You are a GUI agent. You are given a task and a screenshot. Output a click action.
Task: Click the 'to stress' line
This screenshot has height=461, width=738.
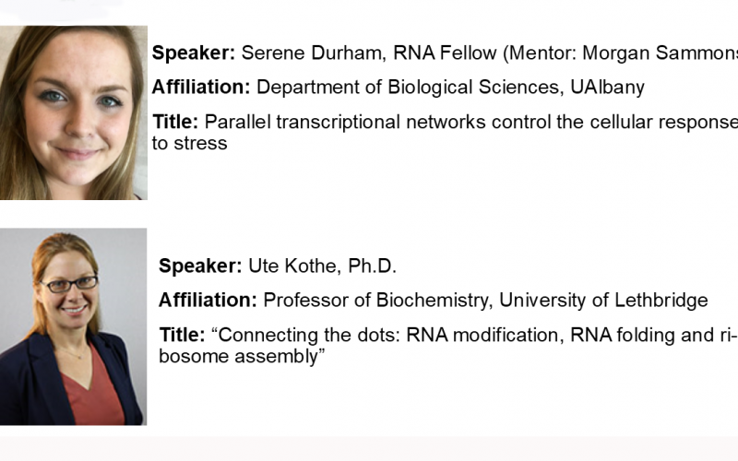pos(189,143)
